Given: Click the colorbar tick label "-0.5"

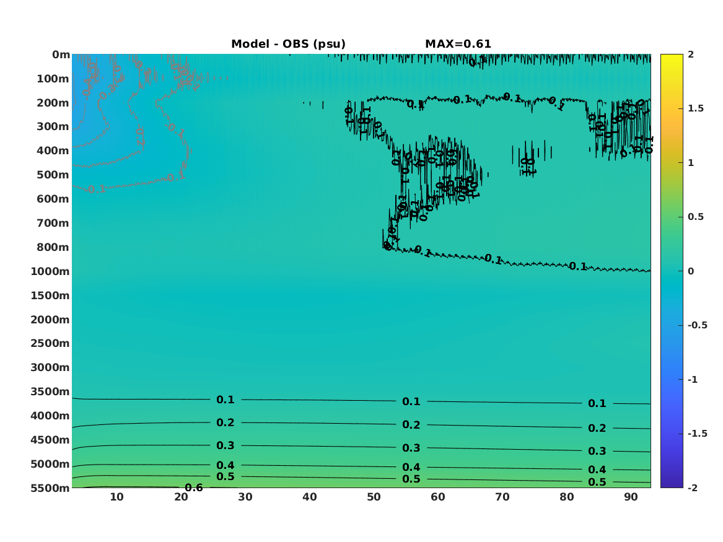Looking at the screenshot, I should [x=697, y=325].
